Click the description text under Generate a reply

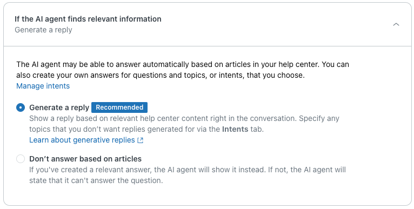pos(184,124)
